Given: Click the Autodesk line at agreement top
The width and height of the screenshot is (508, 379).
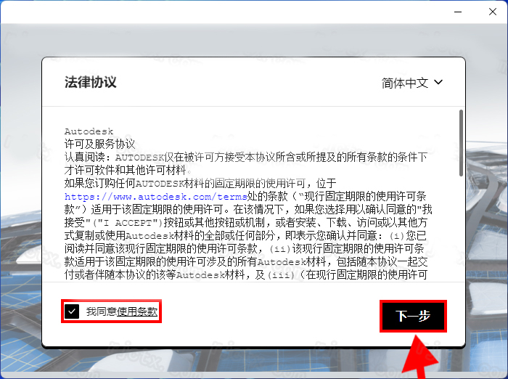Looking at the screenshot, I should tap(89, 131).
